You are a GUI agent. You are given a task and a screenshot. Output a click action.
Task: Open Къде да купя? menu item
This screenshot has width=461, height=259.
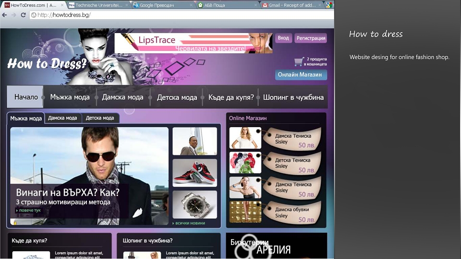coord(231,97)
